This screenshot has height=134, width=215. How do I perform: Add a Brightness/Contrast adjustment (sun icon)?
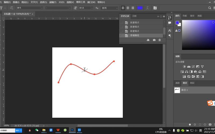(184, 66)
